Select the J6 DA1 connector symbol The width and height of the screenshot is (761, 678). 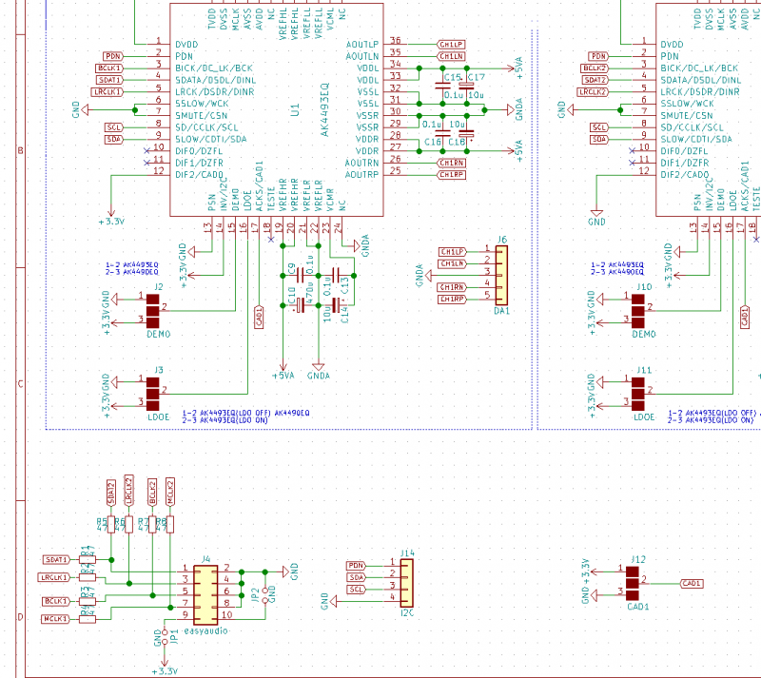click(501, 275)
